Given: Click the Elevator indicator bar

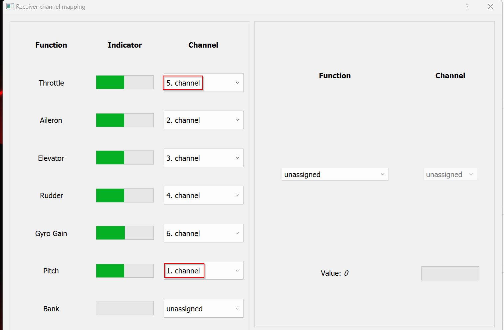Looking at the screenshot, I should tap(125, 158).
